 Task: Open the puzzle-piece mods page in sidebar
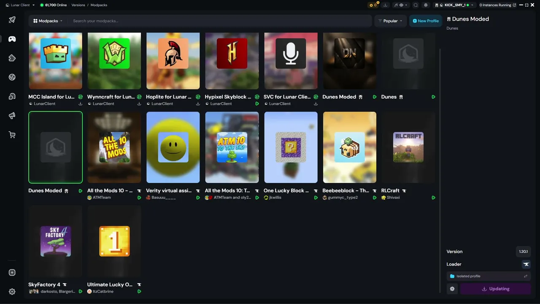coord(12,58)
